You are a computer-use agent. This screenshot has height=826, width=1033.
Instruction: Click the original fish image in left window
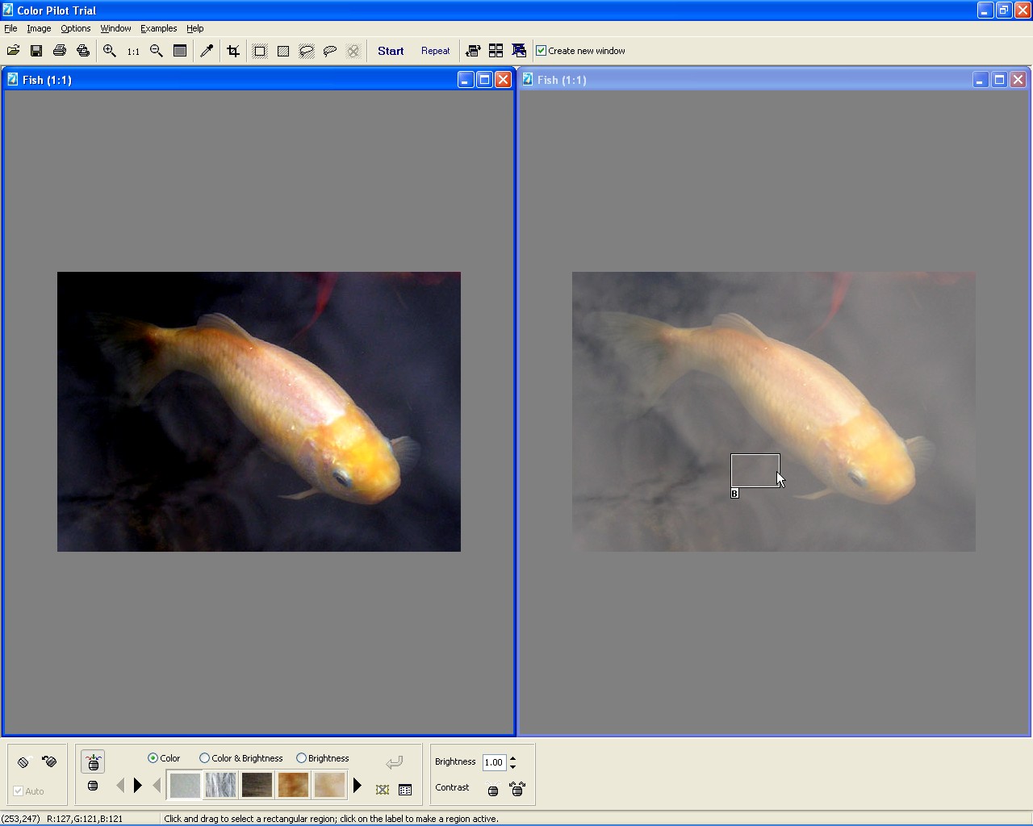[x=259, y=411]
